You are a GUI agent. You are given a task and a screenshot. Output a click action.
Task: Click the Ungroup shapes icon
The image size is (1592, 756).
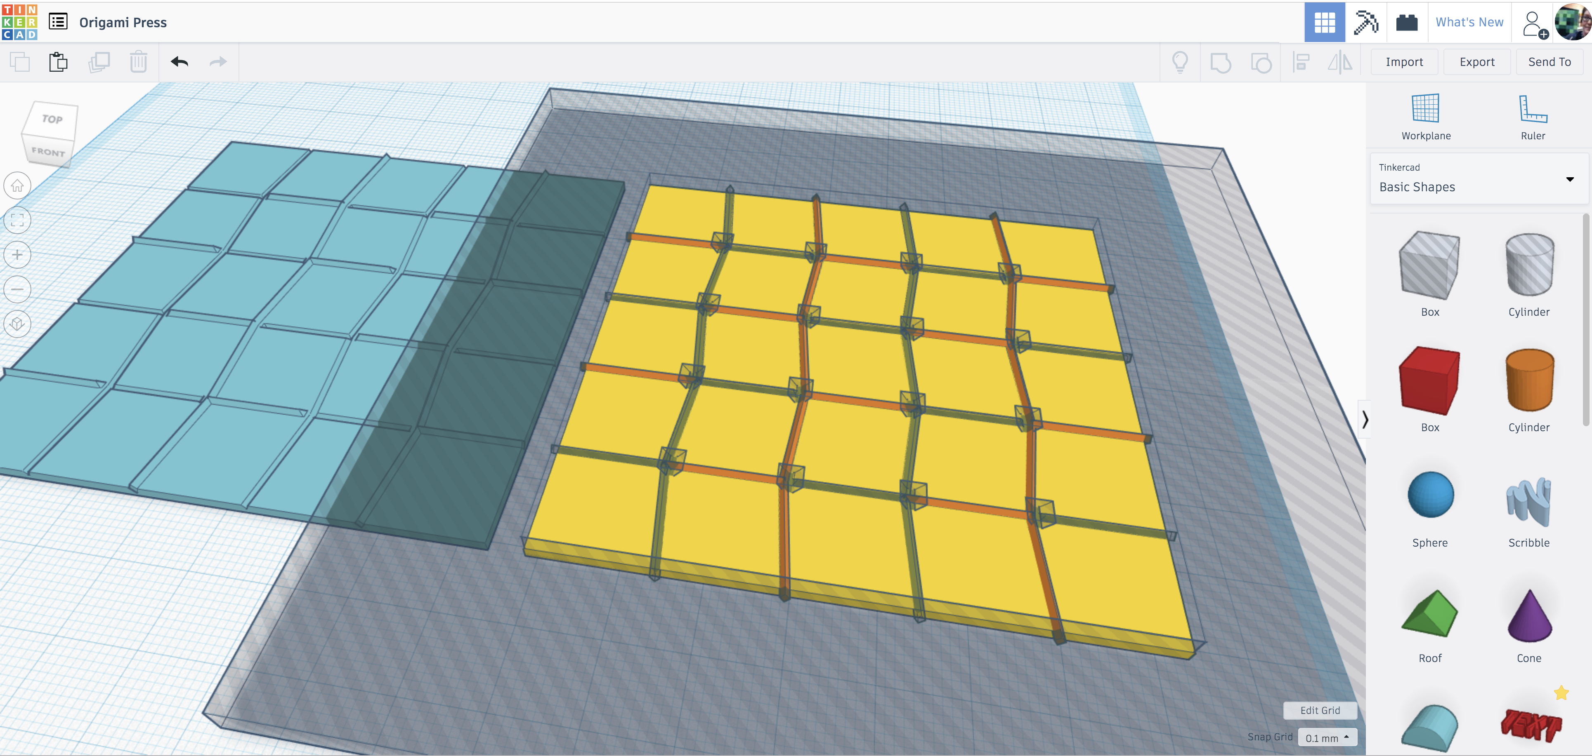tap(1261, 62)
